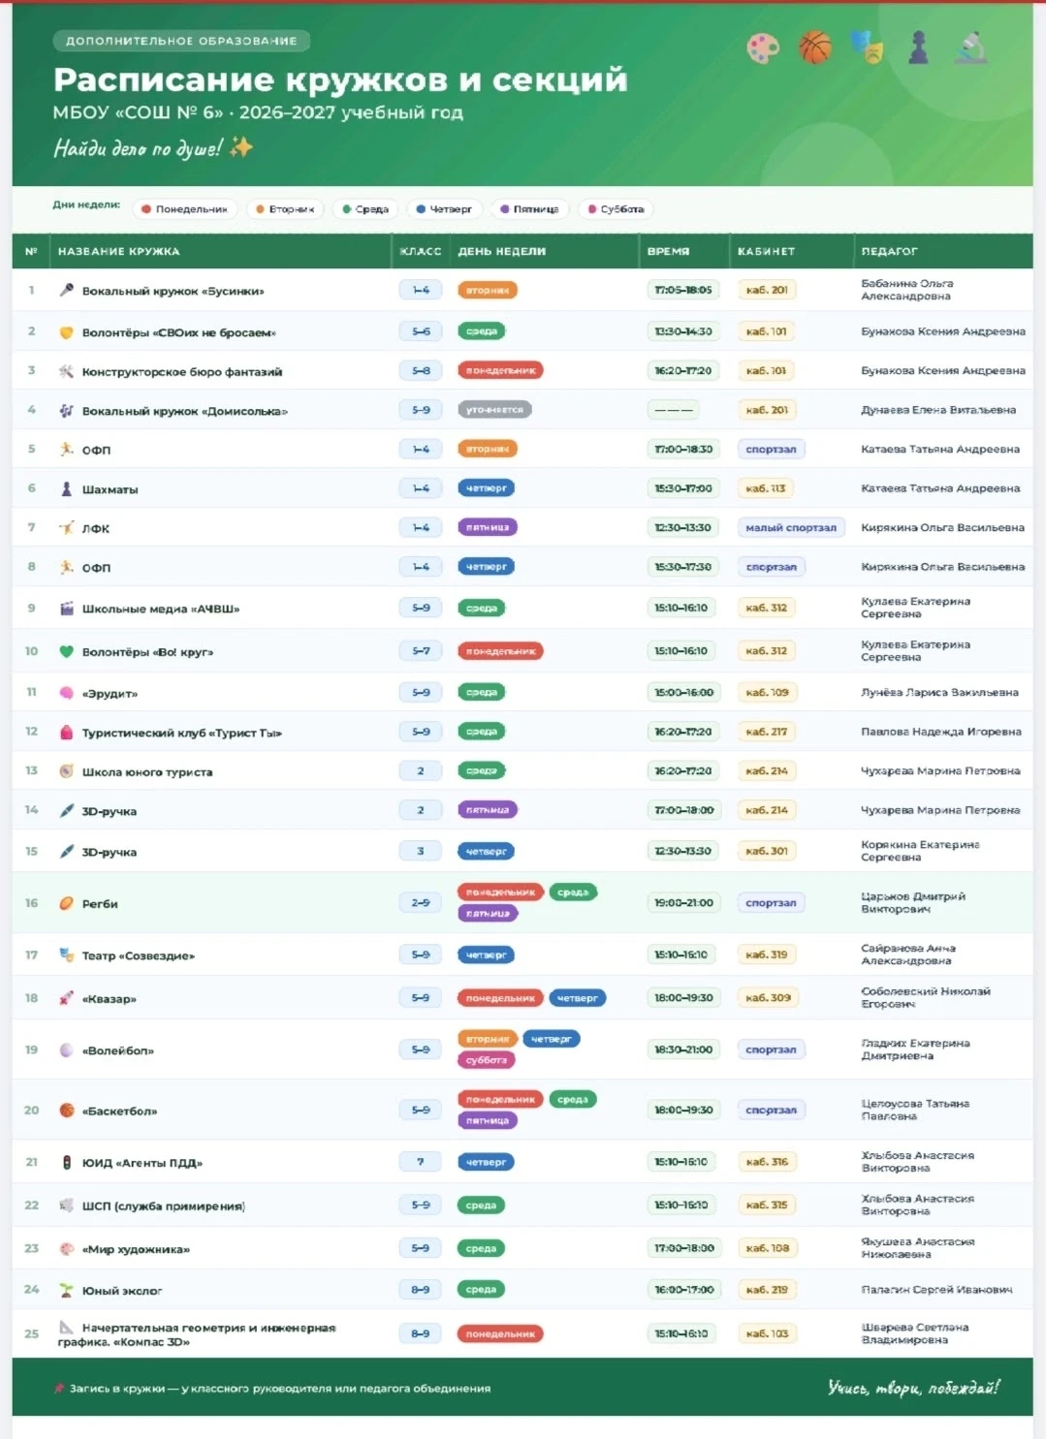Select the Пятница chip in the days legend
This screenshot has height=1439, width=1046.
[x=529, y=209]
